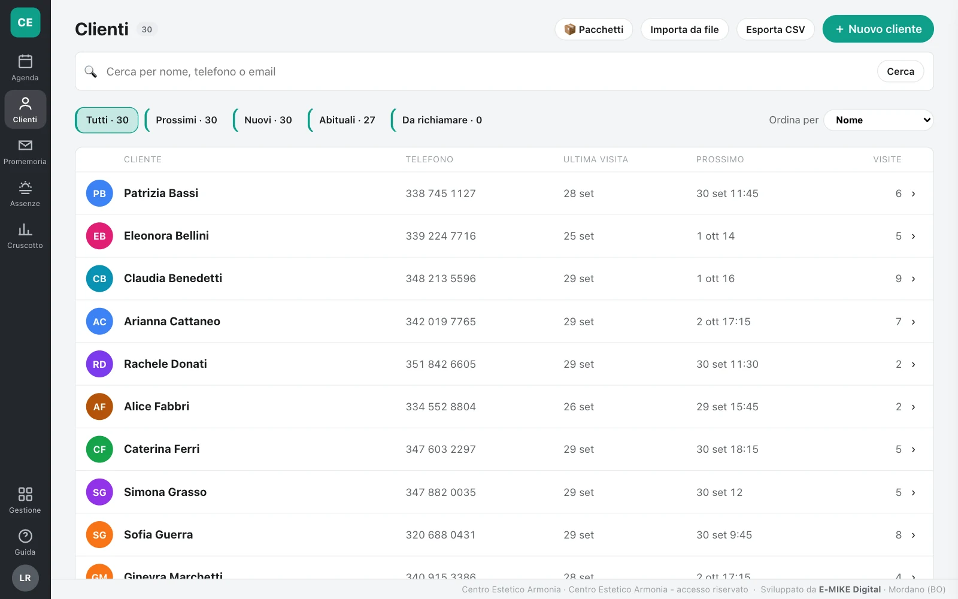The image size is (958, 599).
Task: Click Patrizia Bassi's PB avatar
Action: click(x=99, y=193)
